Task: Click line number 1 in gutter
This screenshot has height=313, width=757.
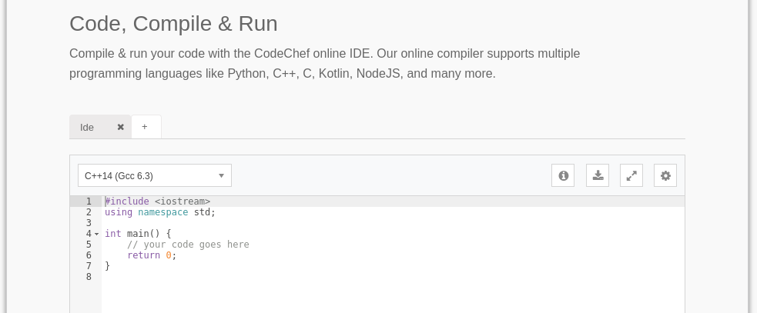Action: (89, 201)
